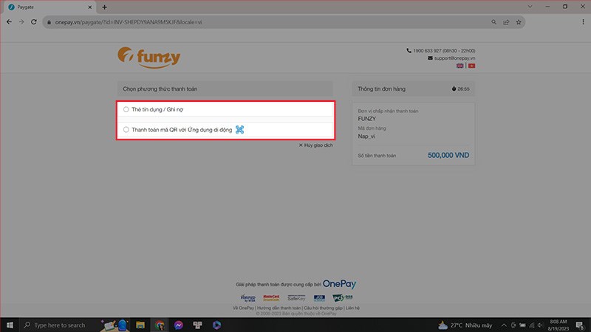This screenshot has height=332, width=591.
Task: Click the FUNZY merchant name text
Action: [366, 119]
